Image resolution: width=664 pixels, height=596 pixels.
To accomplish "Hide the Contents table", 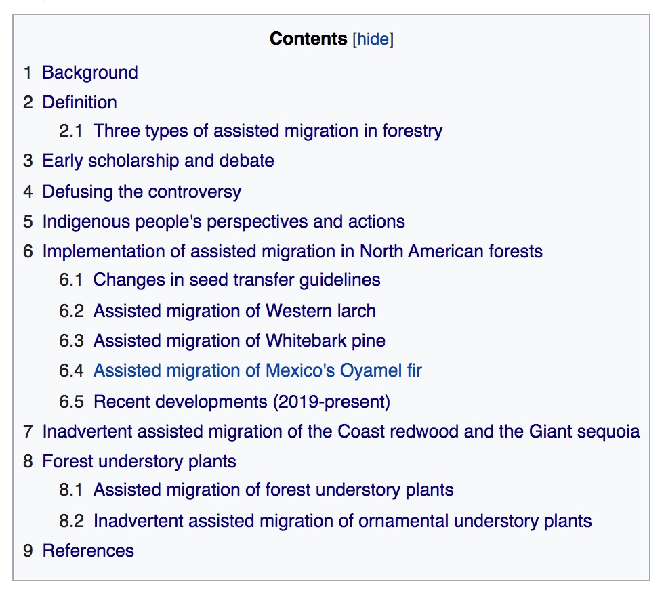I will coord(373,39).
